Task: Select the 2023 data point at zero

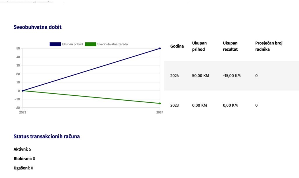Action: (22, 91)
